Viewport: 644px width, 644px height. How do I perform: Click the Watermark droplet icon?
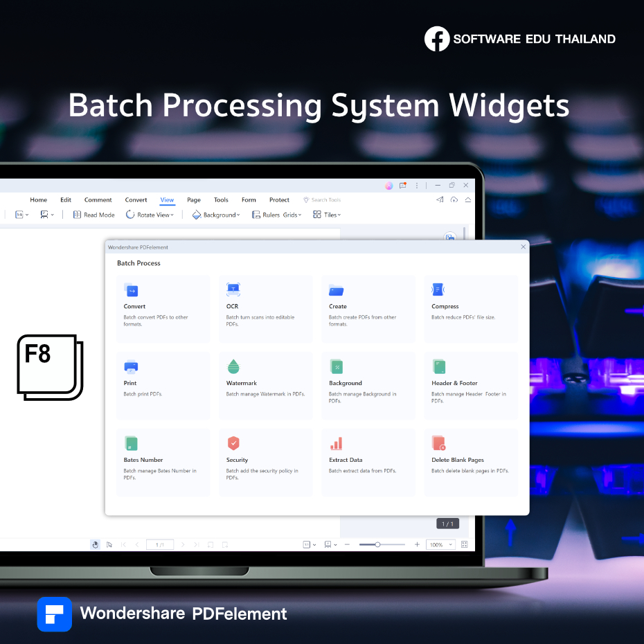pos(233,366)
